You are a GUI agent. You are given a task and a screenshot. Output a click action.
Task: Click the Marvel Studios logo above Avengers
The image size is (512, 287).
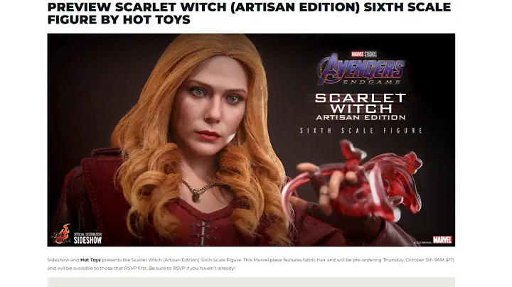364,54
